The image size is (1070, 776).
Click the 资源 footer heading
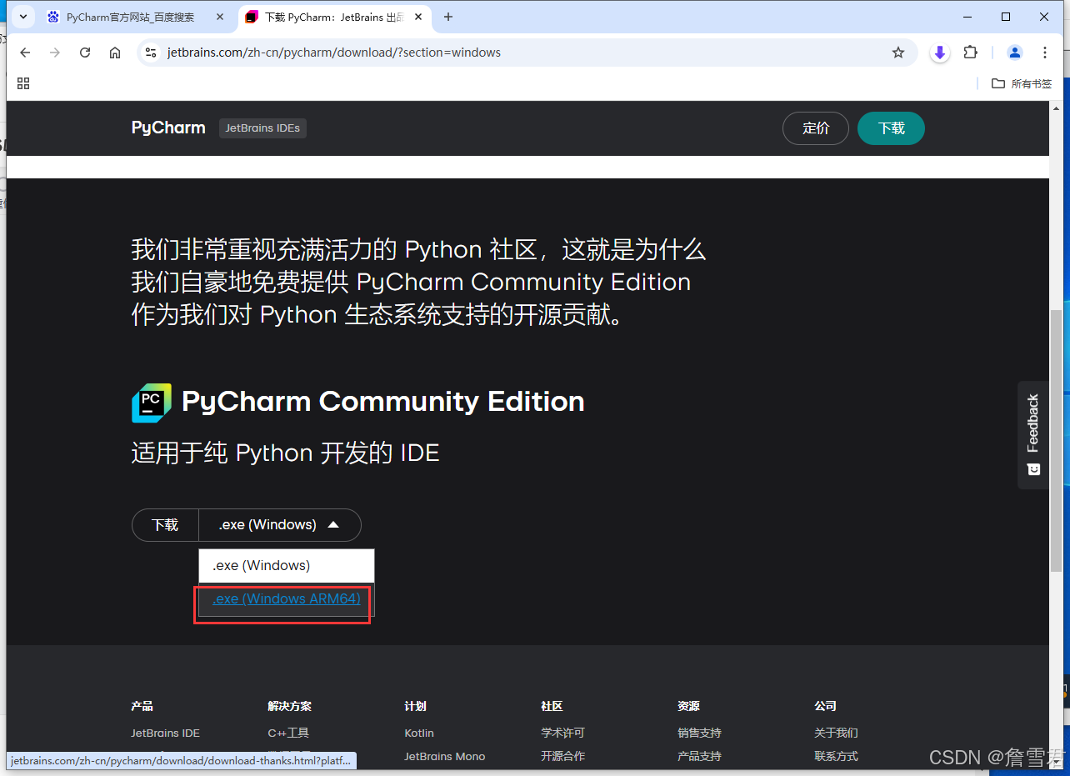[x=688, y=706]
